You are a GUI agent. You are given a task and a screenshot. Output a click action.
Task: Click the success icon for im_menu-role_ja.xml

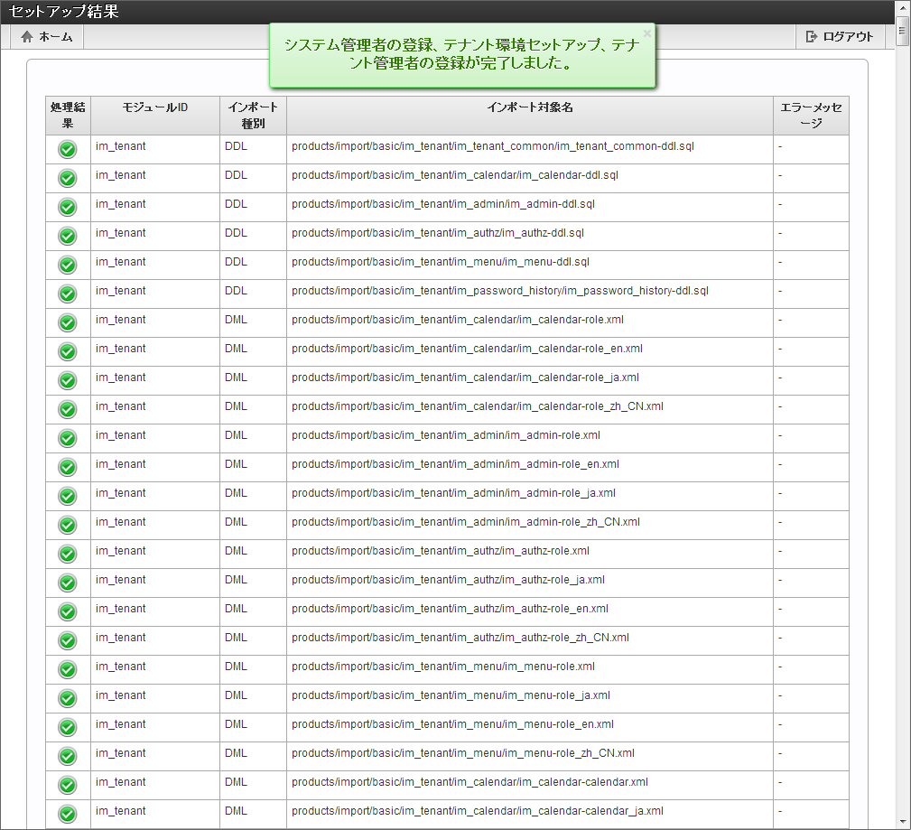(x=68, y=699)
